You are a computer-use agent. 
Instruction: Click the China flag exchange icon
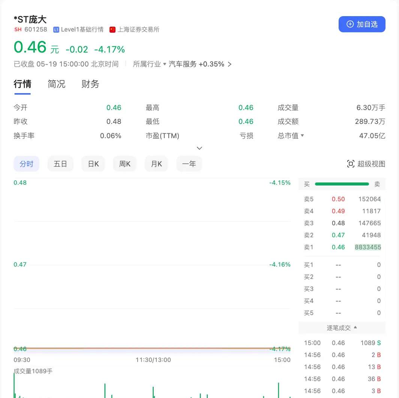click(x=112, y=30)
